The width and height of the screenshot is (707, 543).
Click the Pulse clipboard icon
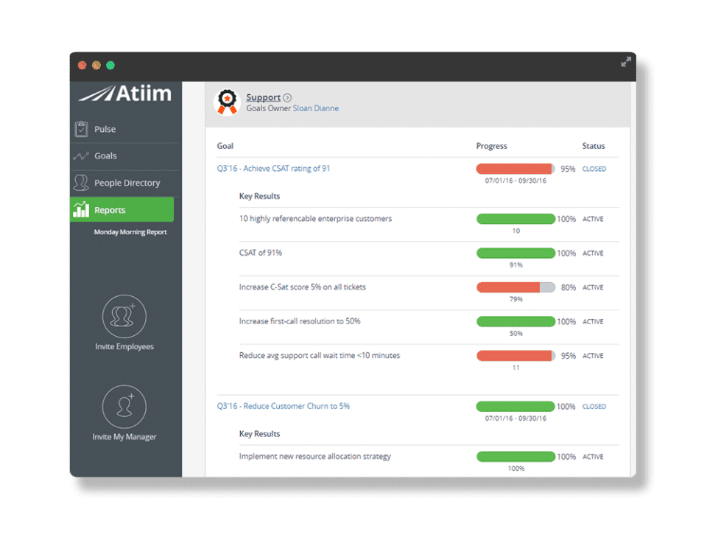click(81, 129)
